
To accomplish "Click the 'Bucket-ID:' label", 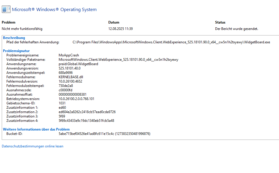I will tap(14, 134).
